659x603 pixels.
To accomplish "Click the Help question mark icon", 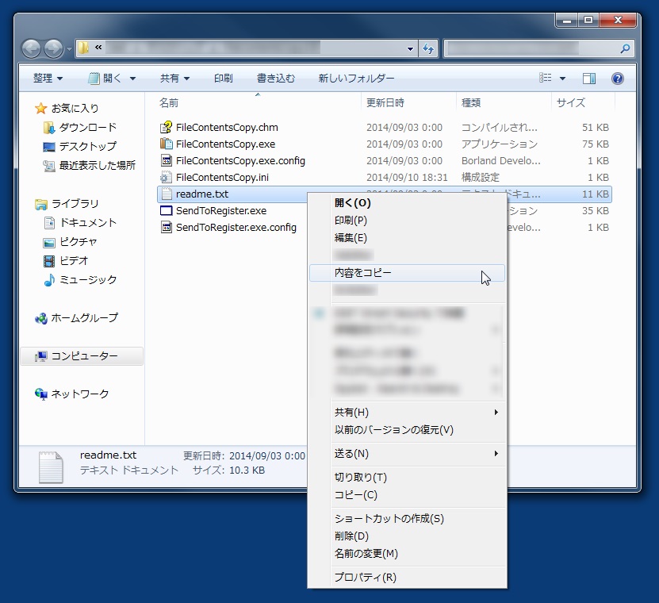I will pyautogui.click(x=617, y=78).
